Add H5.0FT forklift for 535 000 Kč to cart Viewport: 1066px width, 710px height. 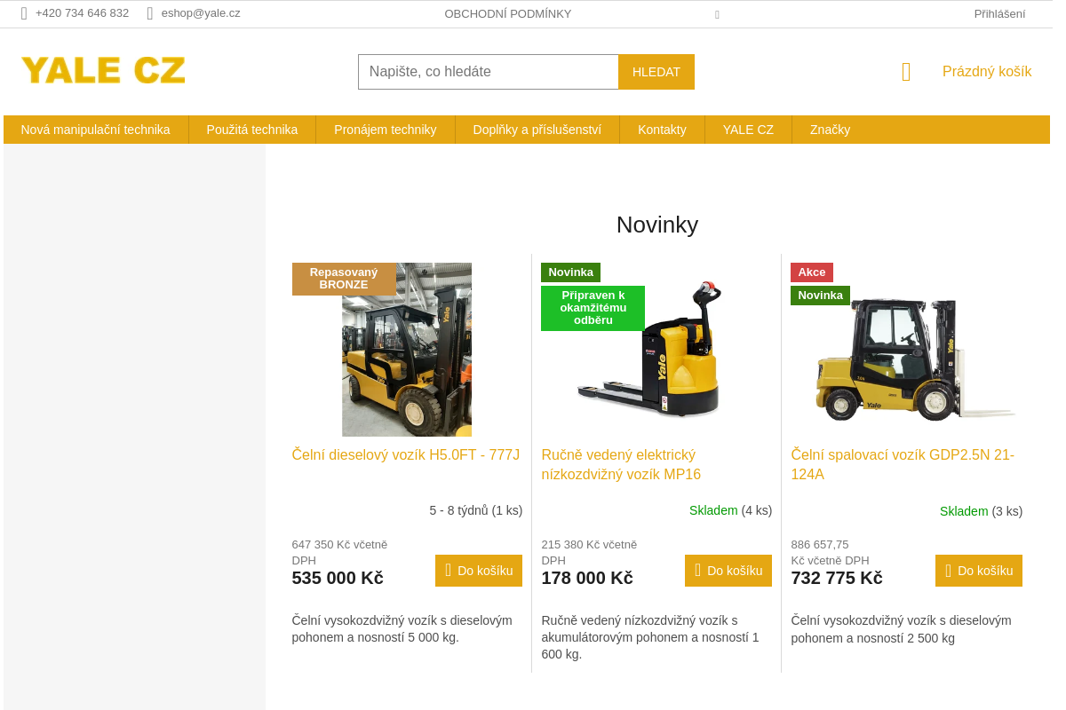pyautogui.click(x=479, y=571)
